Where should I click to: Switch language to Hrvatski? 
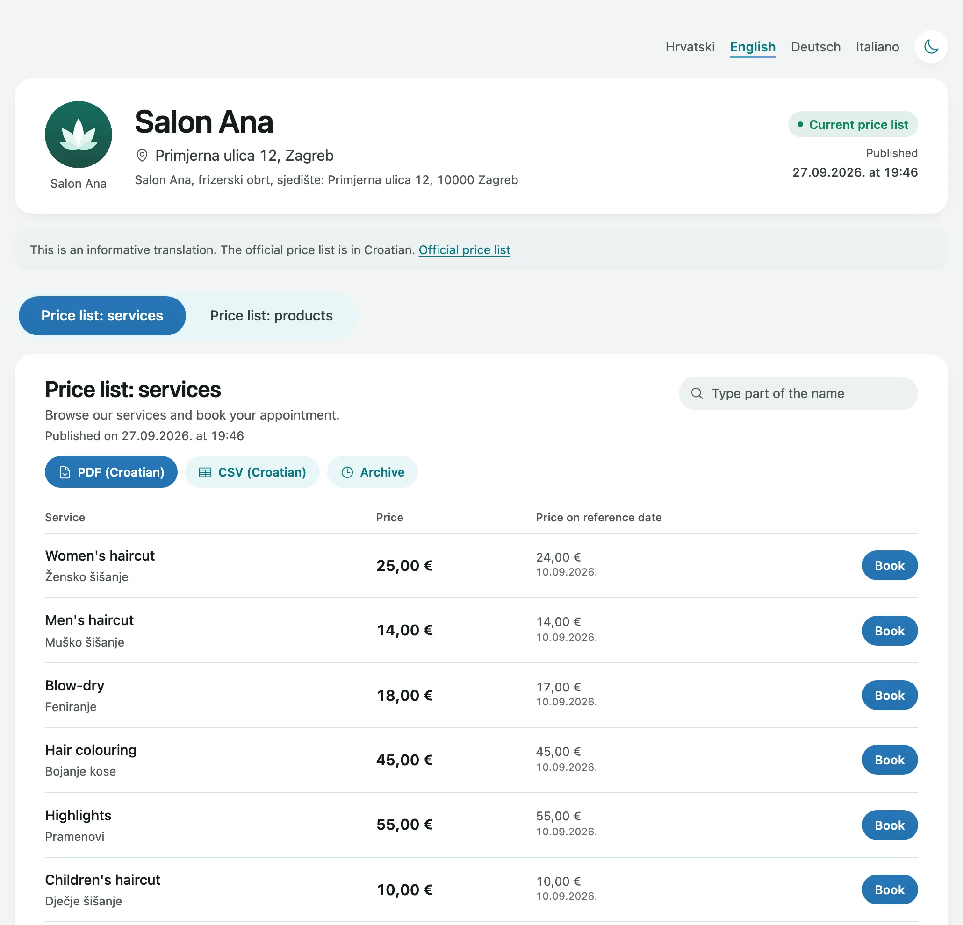pyautogui.click(x=690, y=47)
